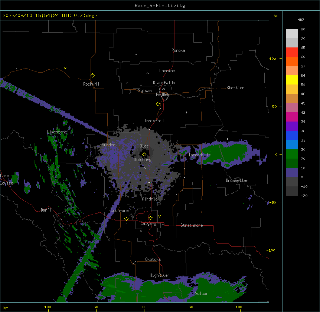Click the yellow radar-site diamond between Olds and Didsbury

(x=144, y=155)
